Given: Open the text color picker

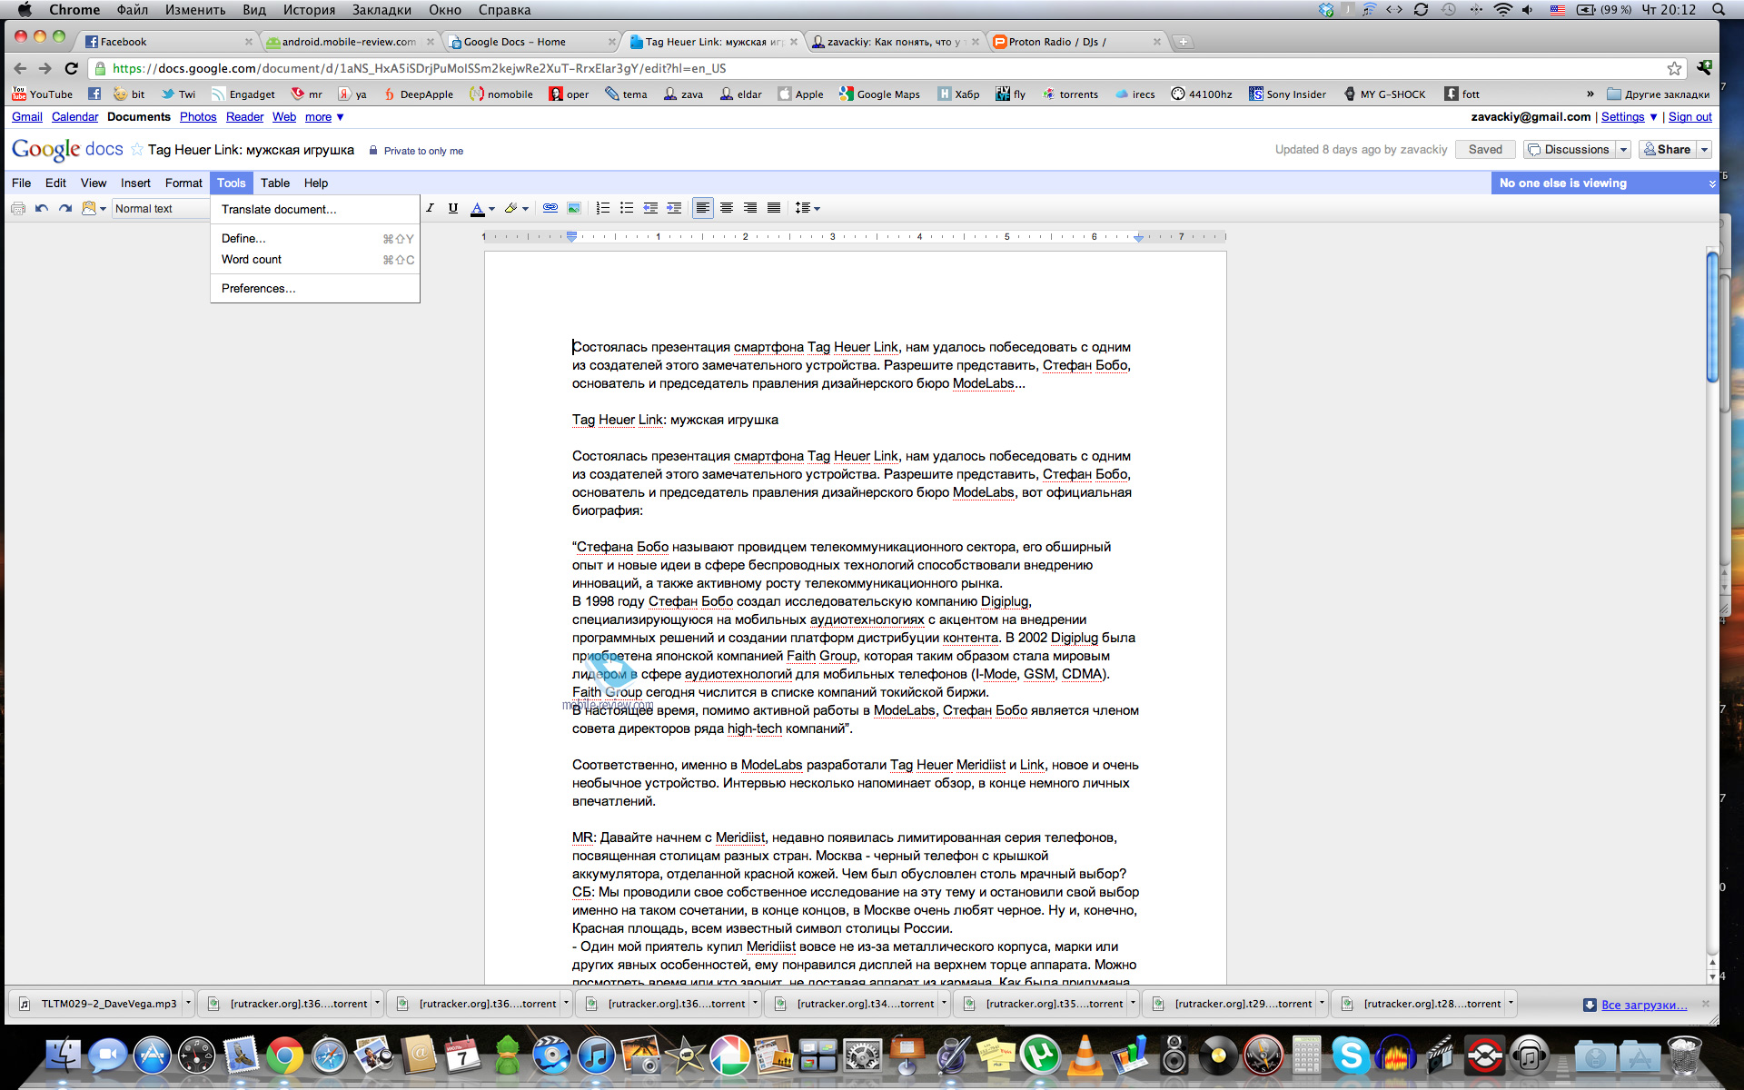Looking at the screenshot, I should point(482,208).
